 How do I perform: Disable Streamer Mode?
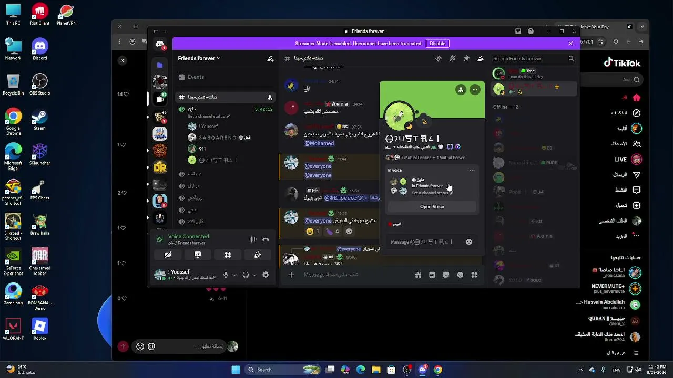pos(437,44)
